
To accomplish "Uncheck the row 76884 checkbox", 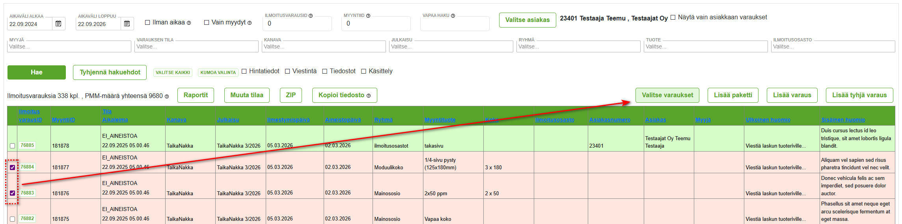I will click(x=13, y=167).
